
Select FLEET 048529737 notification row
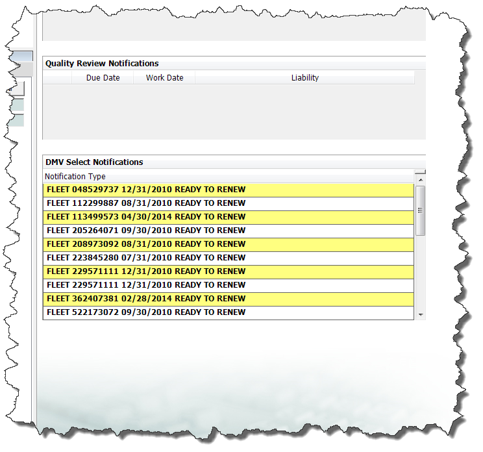tap(146, 190)
